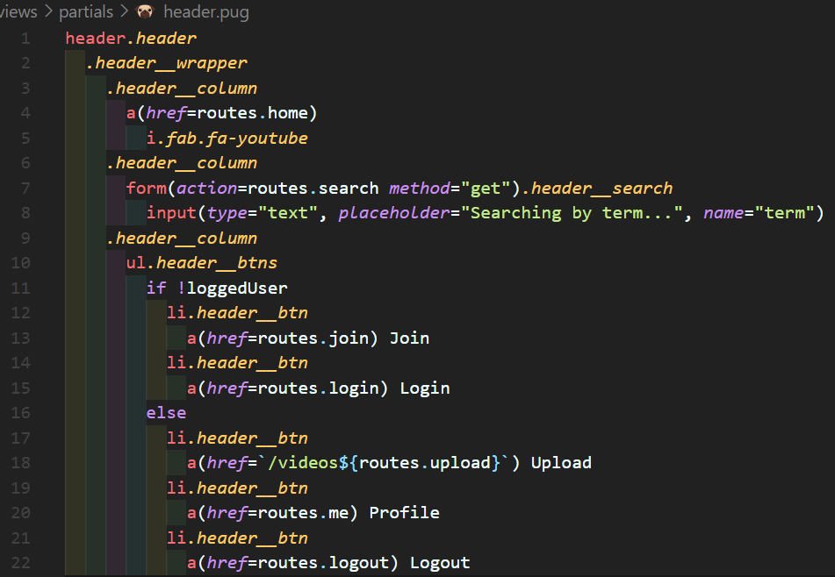Image resolution: width=835 pixels, height=577 pixels.
Task: Click the .header__wrapper class text
Action: pos(166,64)
